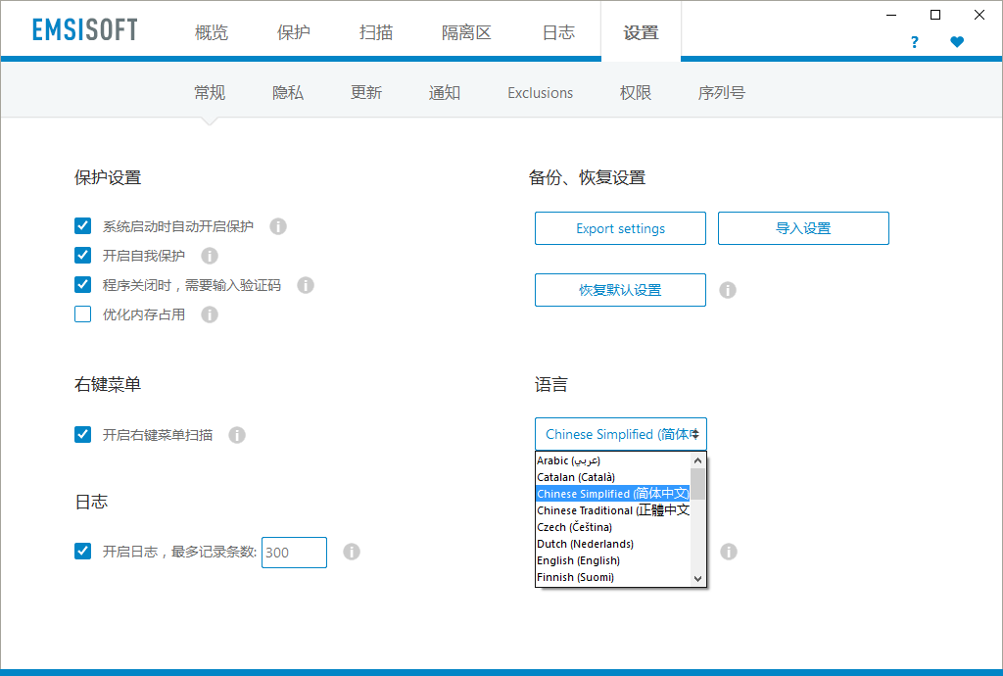Image resolution: width=1003 pixels, height=676 pixels.
Task: Click the Emsisoft logo
Action: (x=85, y=30)
